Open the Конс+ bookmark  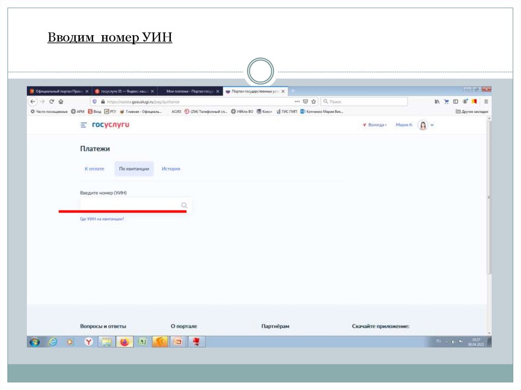tap(265, 112)
